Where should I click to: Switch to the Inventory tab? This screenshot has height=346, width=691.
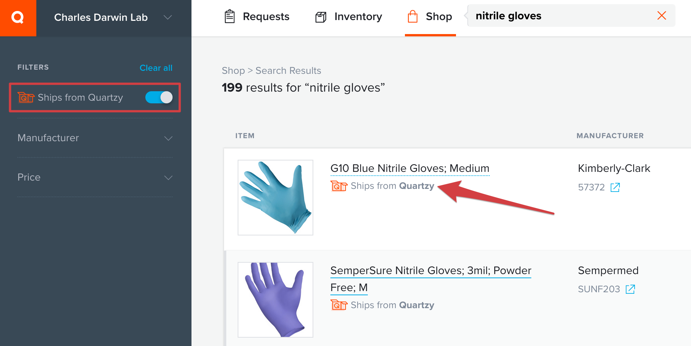pos(349,17)
